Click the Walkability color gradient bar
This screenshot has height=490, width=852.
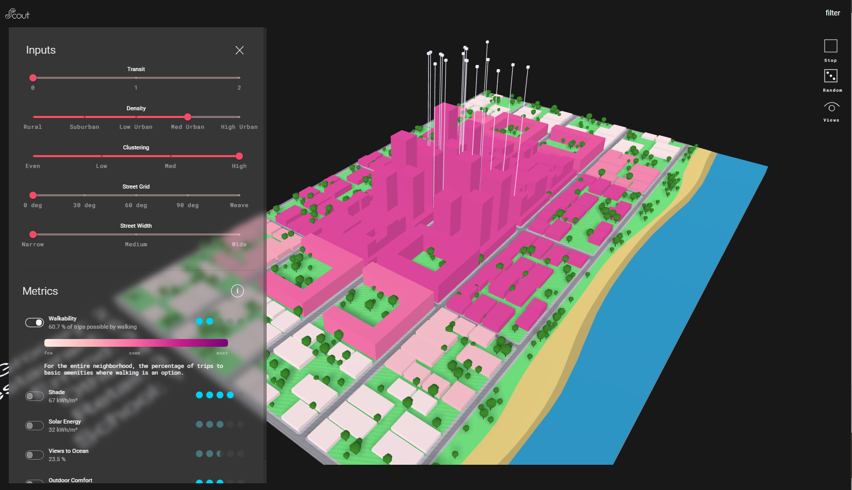coord(136,343)
